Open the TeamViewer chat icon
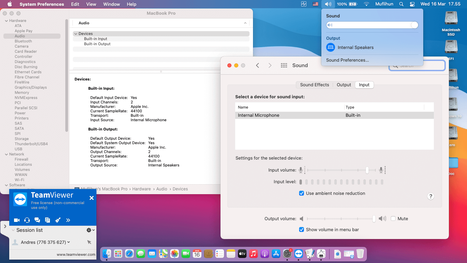Image resolution: width=467 pixels, height=263 pixels. pyautogui.click(x=37, y=220)
